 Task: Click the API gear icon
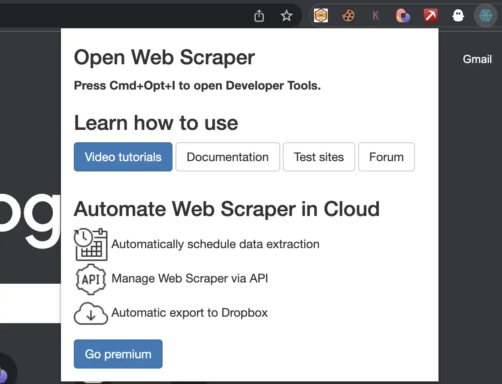pyautogui.click(x=91, y=279)
